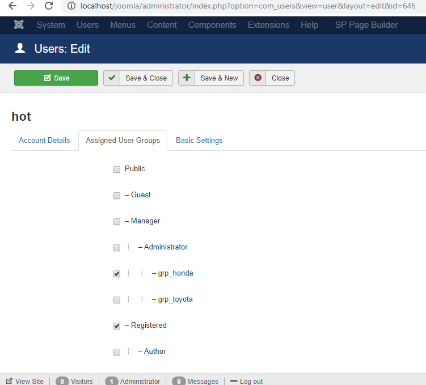
Task: Check the grp_toyota group checkbox
Action: point(117,300)
